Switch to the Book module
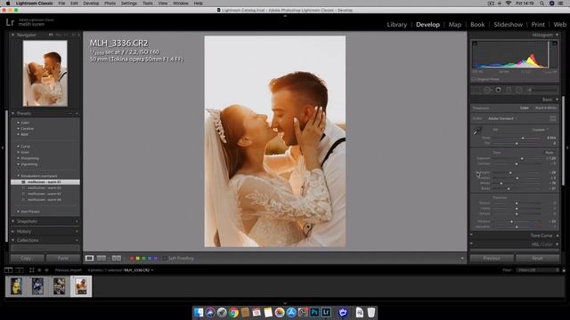 coord(477,24)
